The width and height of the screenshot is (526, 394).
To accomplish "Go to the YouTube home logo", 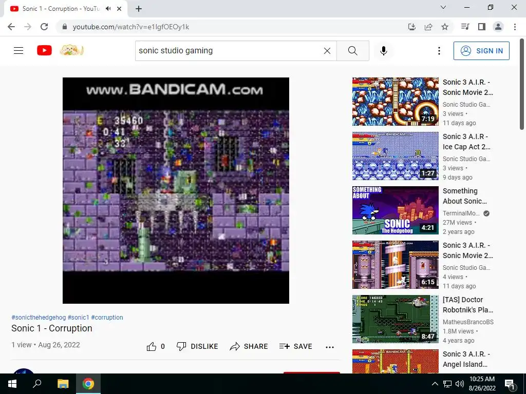I will [x=44, y=51].
